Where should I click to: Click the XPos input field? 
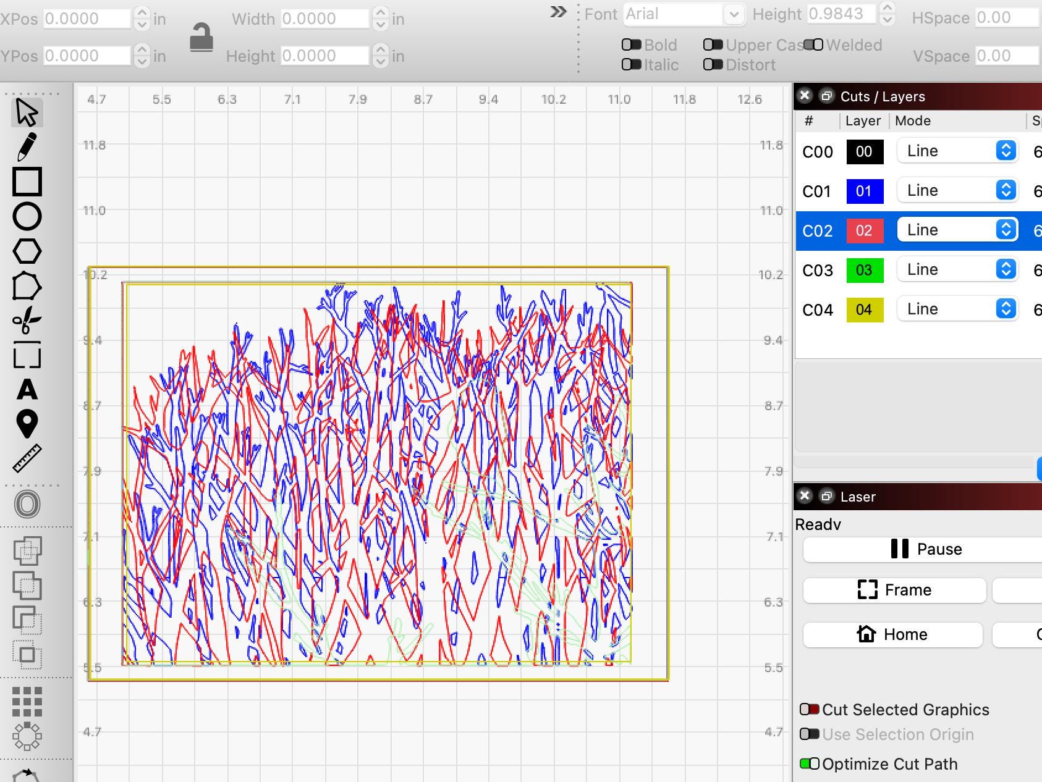click(x=87, y=19)
